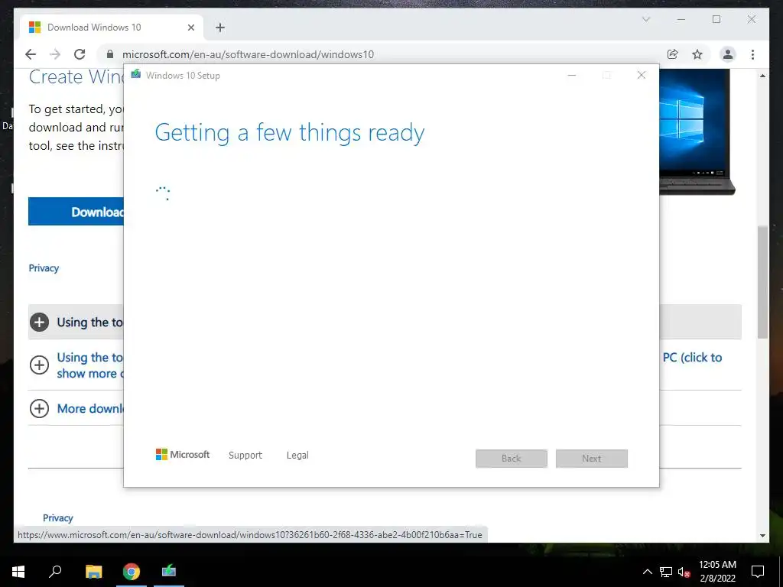Click the Chrome forward arrow

(55, 54)
